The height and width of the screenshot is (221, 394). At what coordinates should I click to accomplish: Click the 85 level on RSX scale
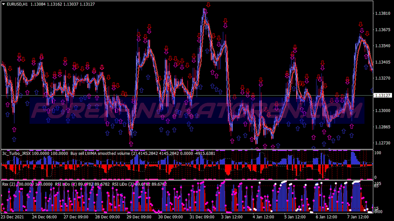click(376, 186)
